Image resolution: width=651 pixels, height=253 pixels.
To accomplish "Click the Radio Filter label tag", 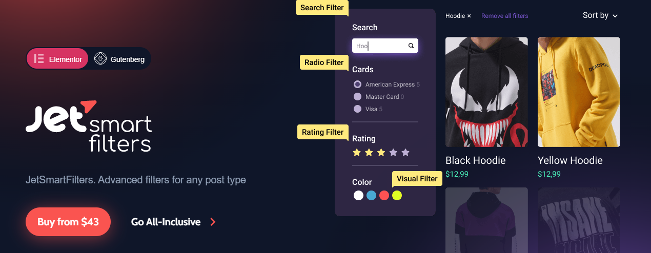I will click(x=323, y=62).
